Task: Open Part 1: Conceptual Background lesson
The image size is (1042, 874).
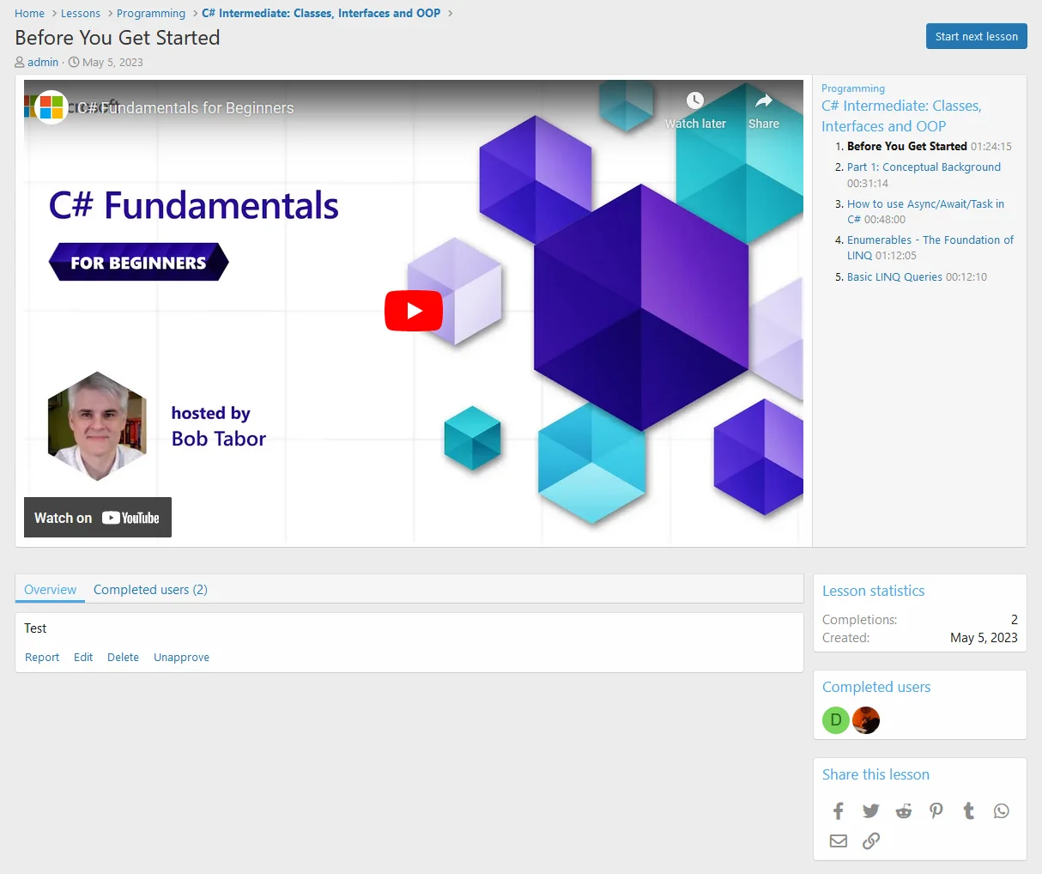Action: coord(924,167)
